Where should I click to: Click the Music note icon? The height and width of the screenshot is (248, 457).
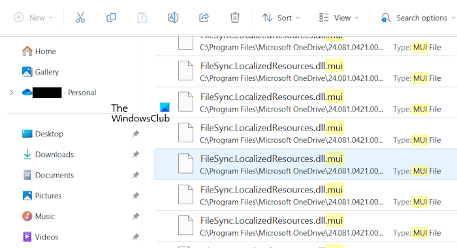pos(27,216)
